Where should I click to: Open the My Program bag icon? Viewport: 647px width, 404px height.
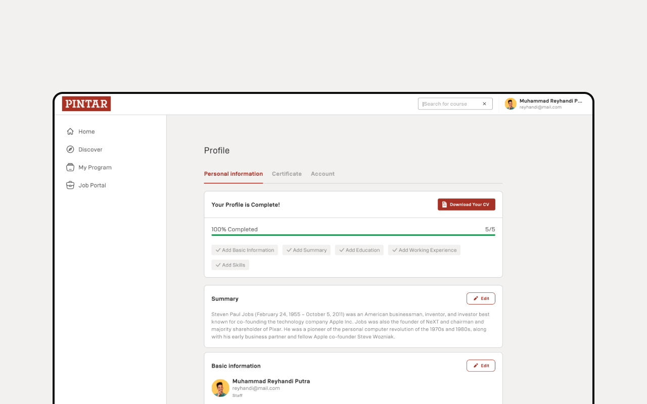pos(70,167)
